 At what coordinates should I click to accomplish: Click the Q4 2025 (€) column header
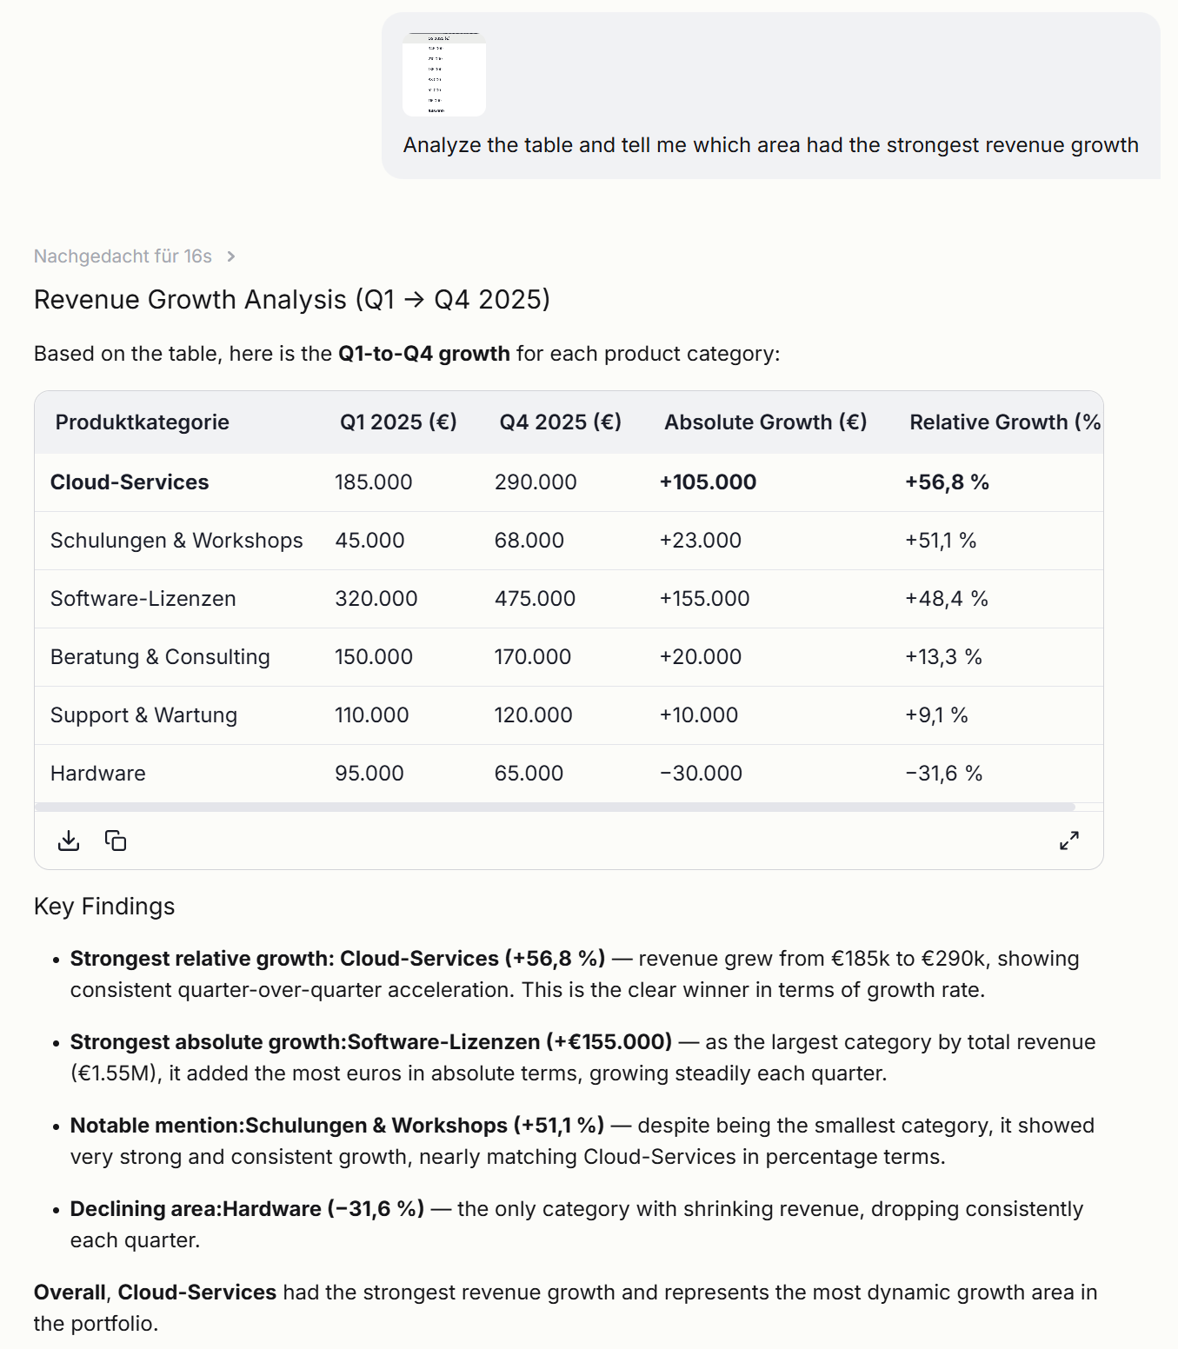560,422
